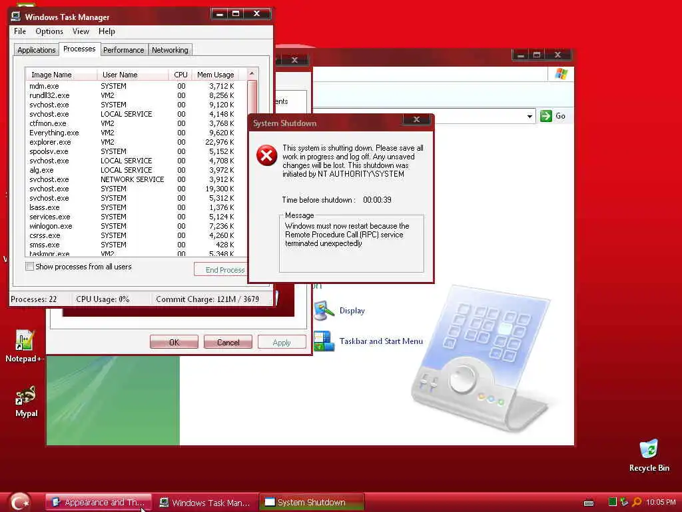Click the keyboard tray icon
This screenshot has width=682, height=512.
[x=589, y=503]
